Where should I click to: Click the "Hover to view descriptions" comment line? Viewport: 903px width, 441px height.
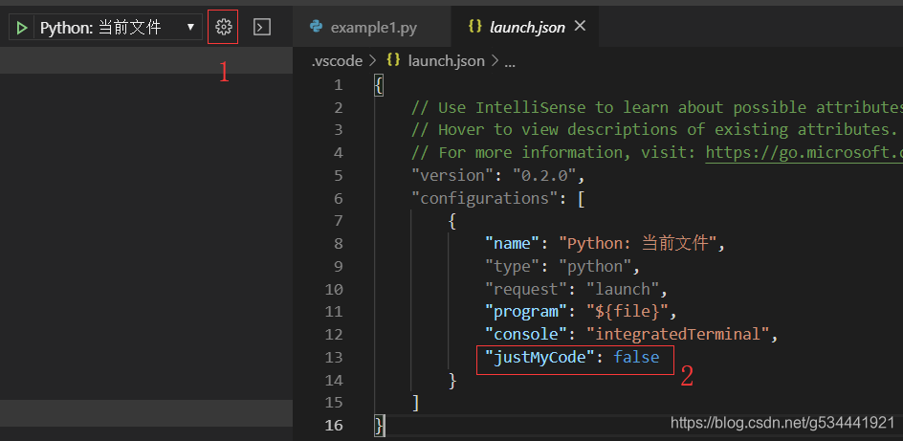(x=653, y=130)
